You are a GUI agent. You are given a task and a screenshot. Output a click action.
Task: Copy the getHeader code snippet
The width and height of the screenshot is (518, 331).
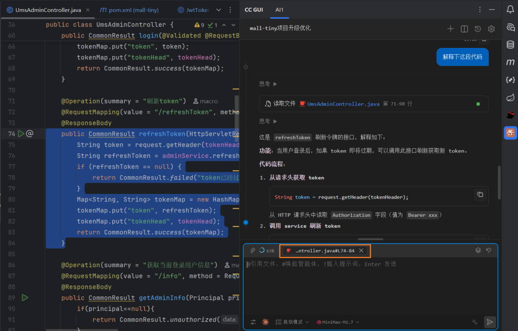click(x=480, y=195)
